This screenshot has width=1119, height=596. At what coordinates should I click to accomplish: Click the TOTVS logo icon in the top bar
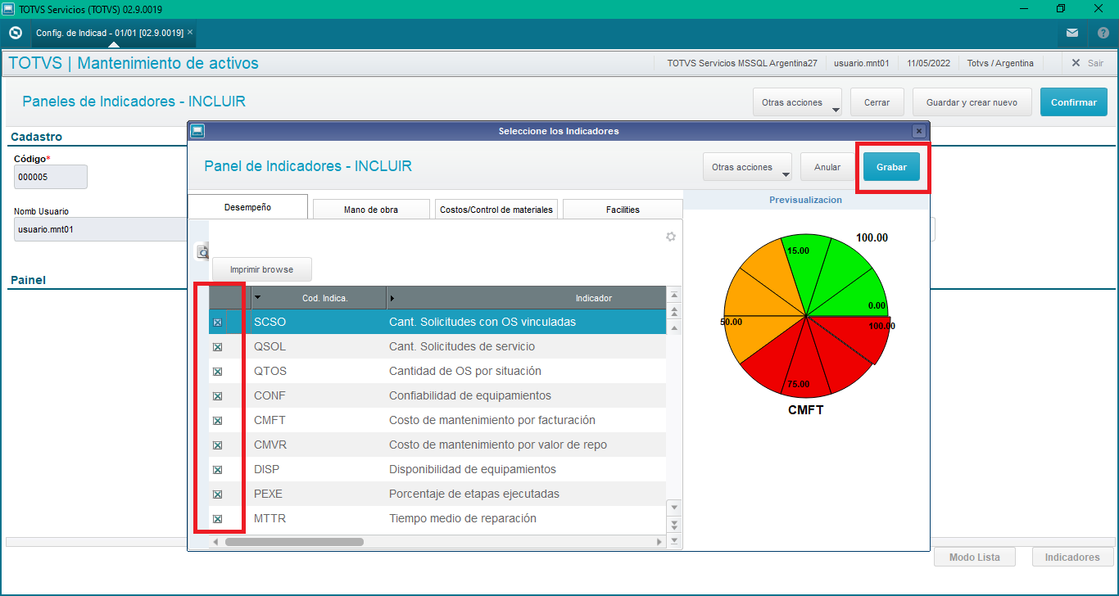15,33
